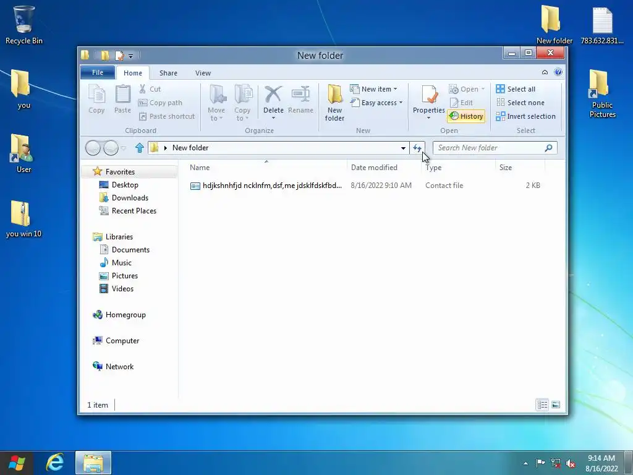Image resolution: width=633 pixels, height=475 pixels.
Task: Click Edit in Open group
Action: [461, 103]
